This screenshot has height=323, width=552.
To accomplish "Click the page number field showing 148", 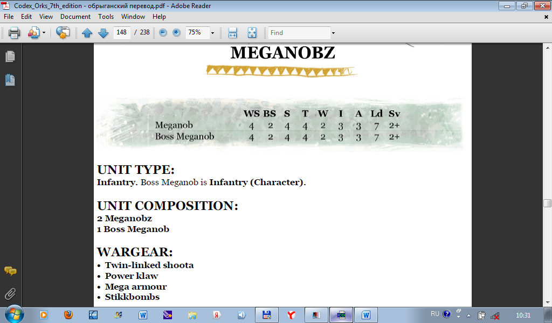I will point(122,32).
